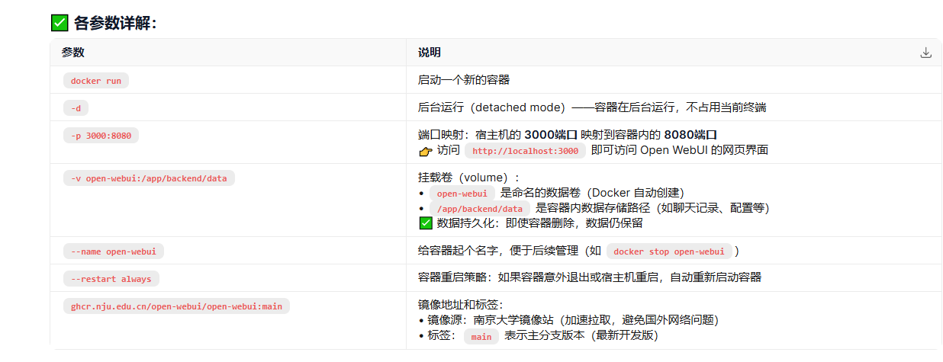Select the heading 各参数详解
Image resolution: width=943 pixels, height=362 pixels.
[x=115, y=23]
